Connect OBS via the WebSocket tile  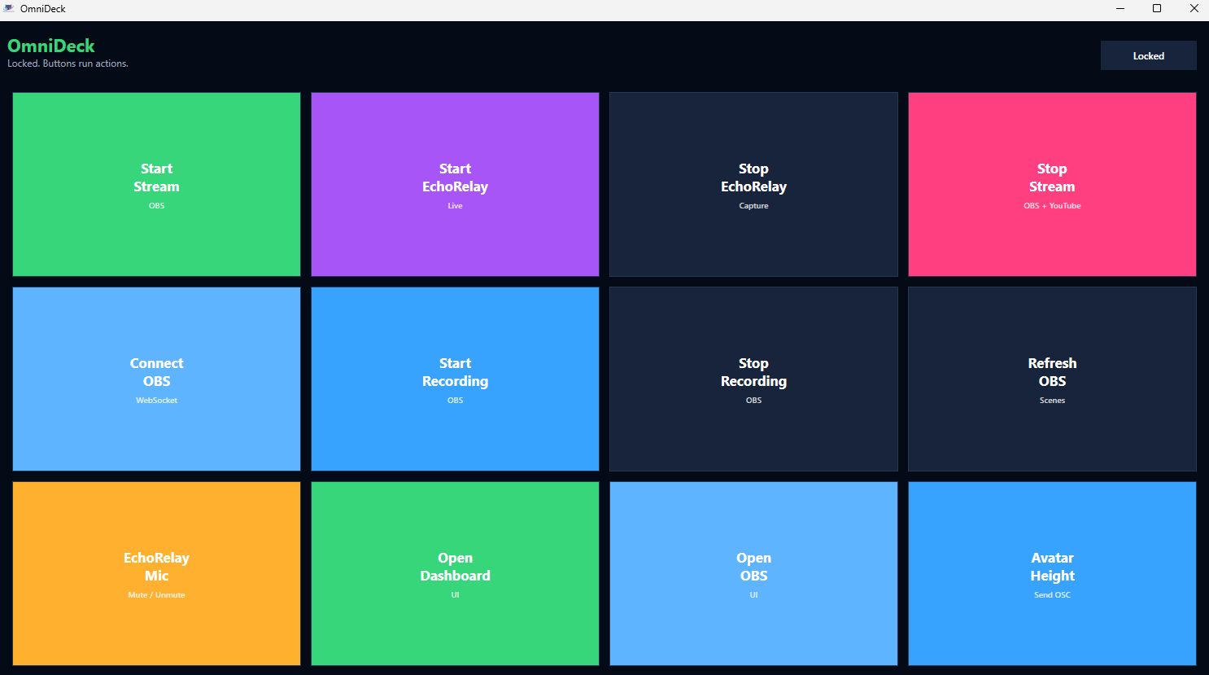click(x=156, y=379)
